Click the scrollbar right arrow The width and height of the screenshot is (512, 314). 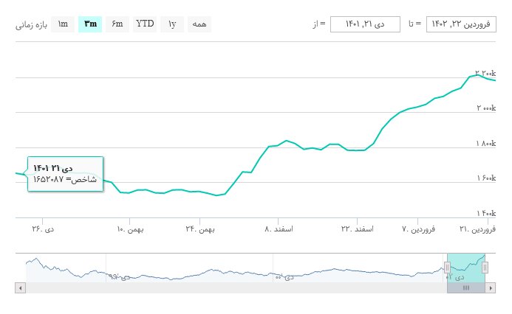click(491, 287)
